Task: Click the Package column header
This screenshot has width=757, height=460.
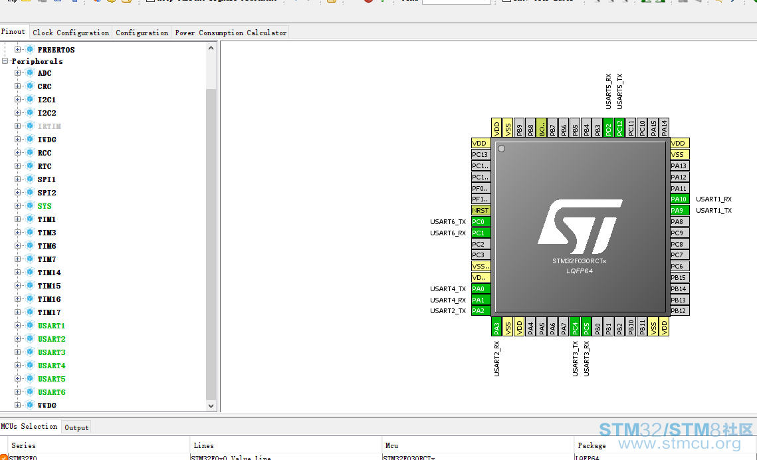Action: tap(665, 445)
